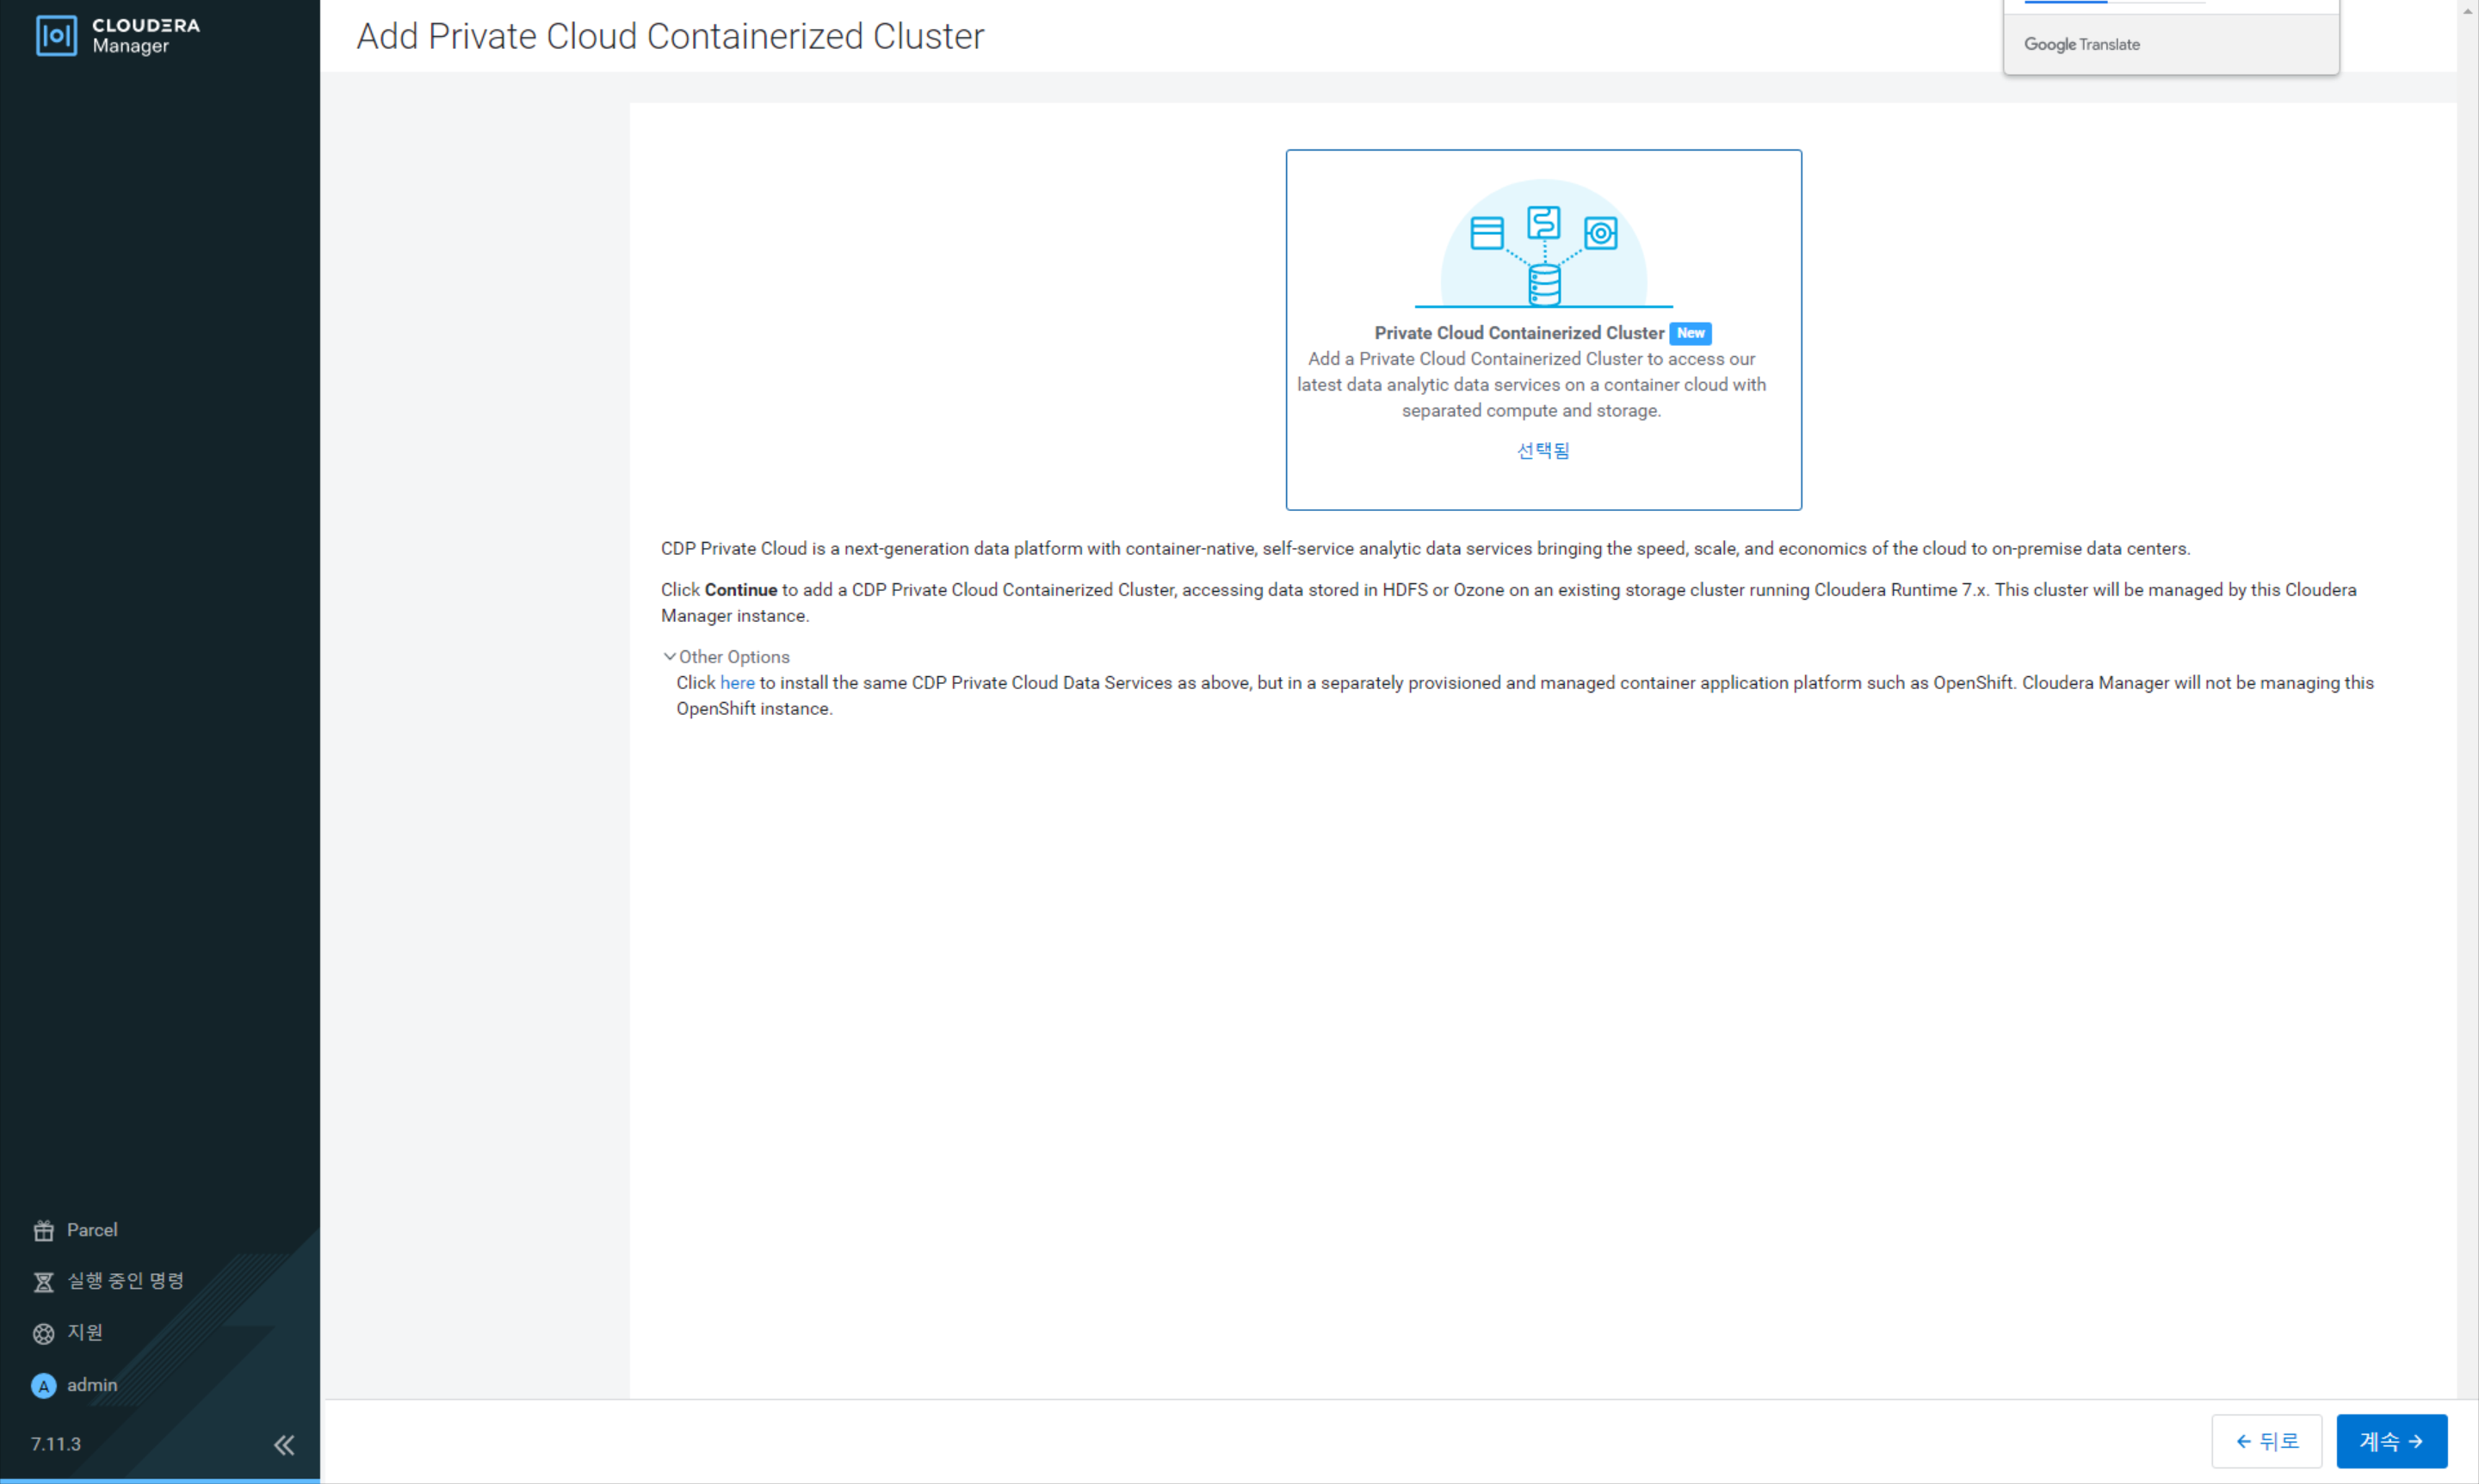Open the Parcel gift-box icon
Screen dimensions: 2479x1484
[44, 1230]
